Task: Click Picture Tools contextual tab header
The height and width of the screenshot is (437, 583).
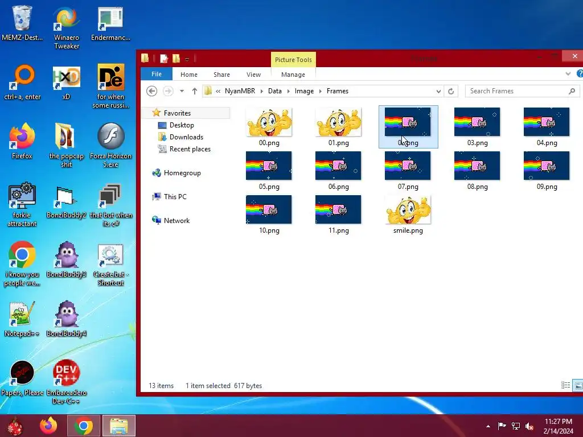Action: click(293, 59)
